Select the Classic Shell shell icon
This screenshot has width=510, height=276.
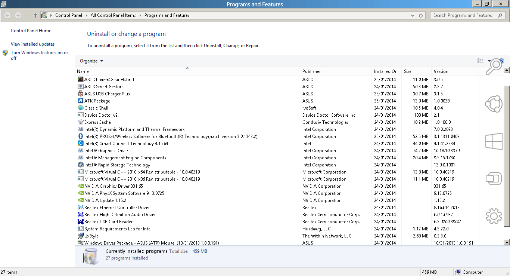pos(80,108)
